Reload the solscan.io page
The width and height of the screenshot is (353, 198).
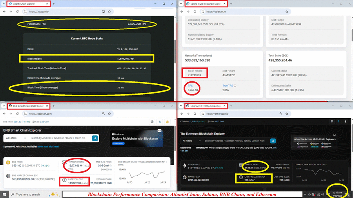(195, 11)
